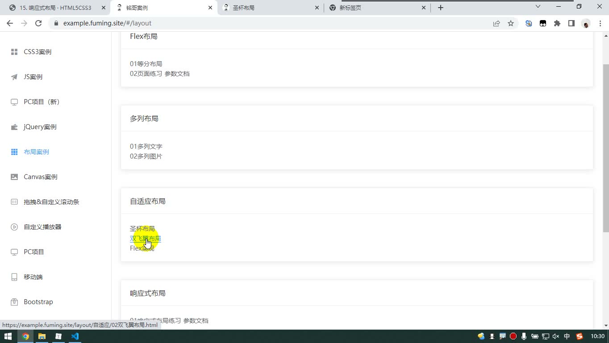Click the 布局案例 grid icon
Viewport: 609px width, 343px height.
tap(14, 152)
